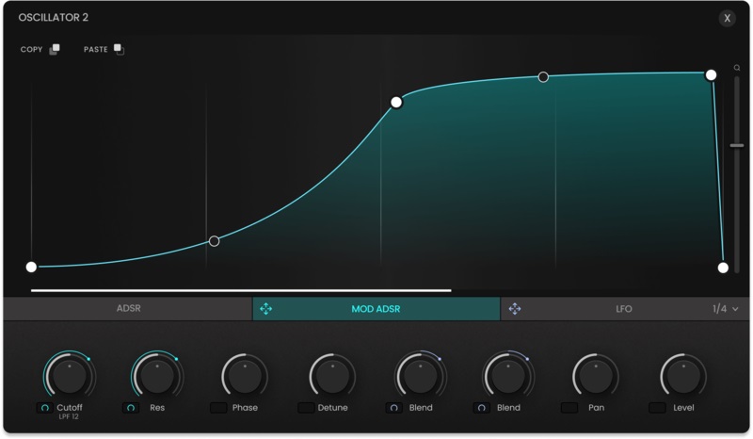Enable the Phase modulation slot
753x439 pixels.
[218, 408]
